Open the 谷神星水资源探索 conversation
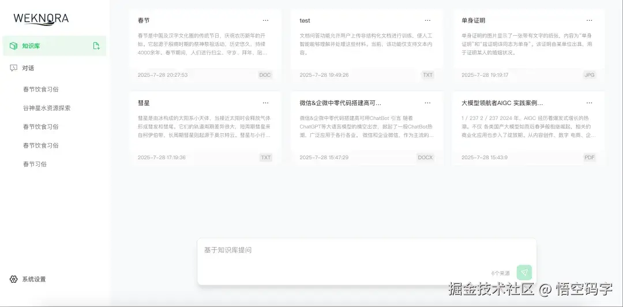623x307 pixels. click(47, 108)
